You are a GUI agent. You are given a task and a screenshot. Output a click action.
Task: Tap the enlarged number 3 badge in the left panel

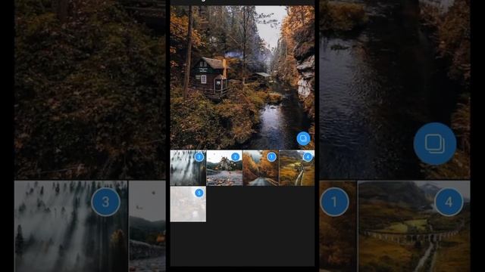pos(106,202)
